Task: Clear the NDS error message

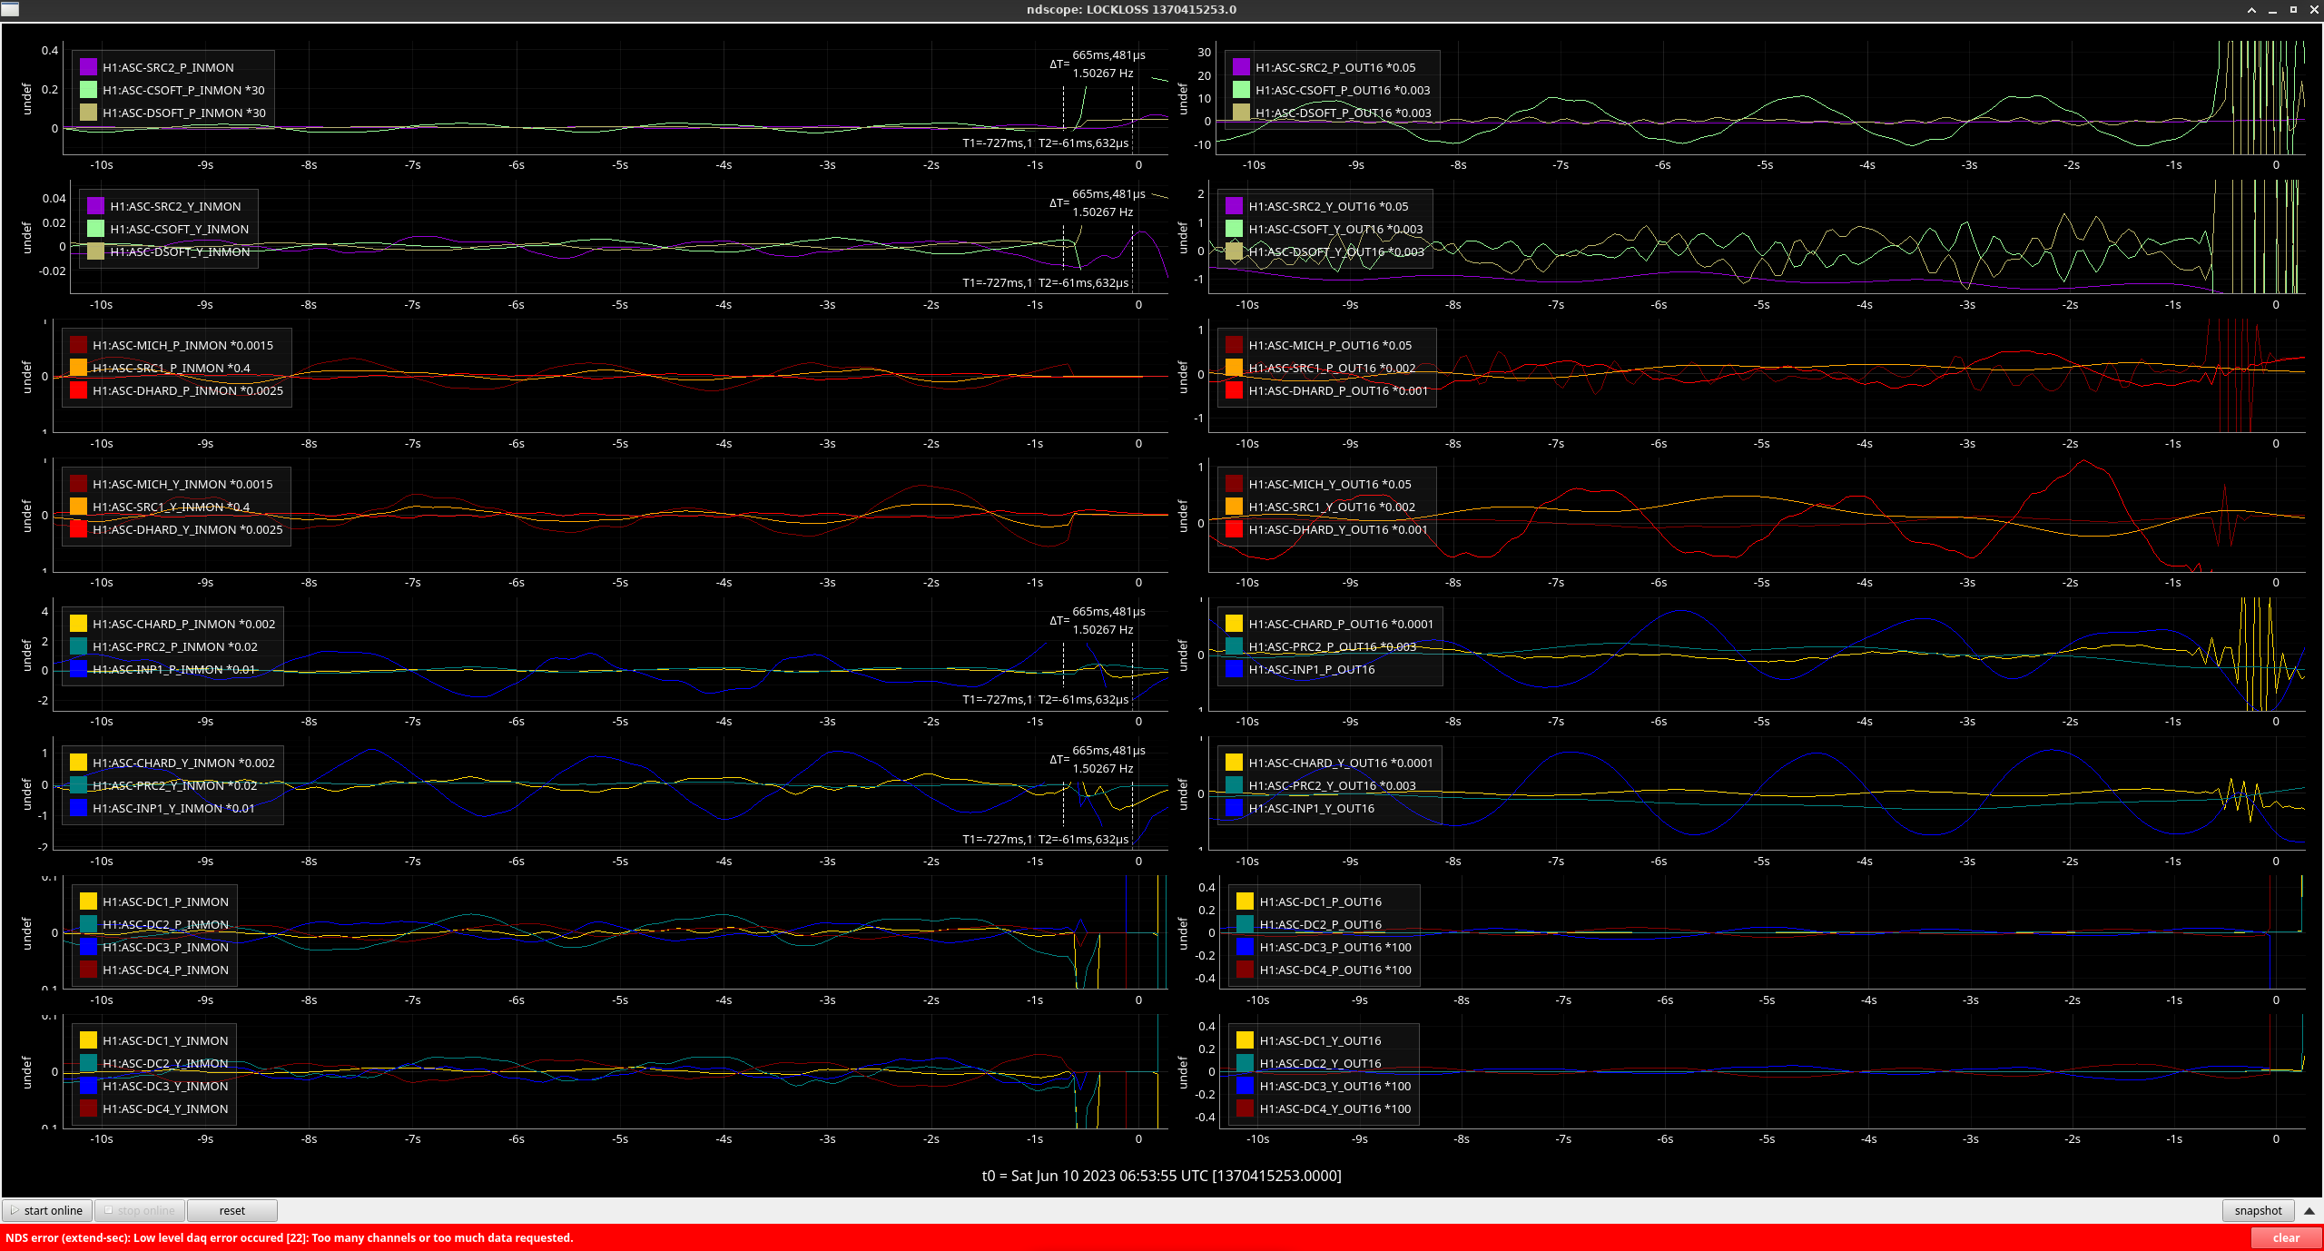Action: pyautogui.click(x=2285, y=1237)
